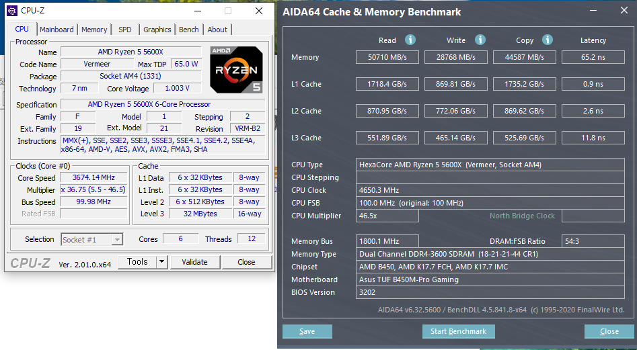
Task: Click the Memory Read value 50710 MB/s
Action: 387,57
